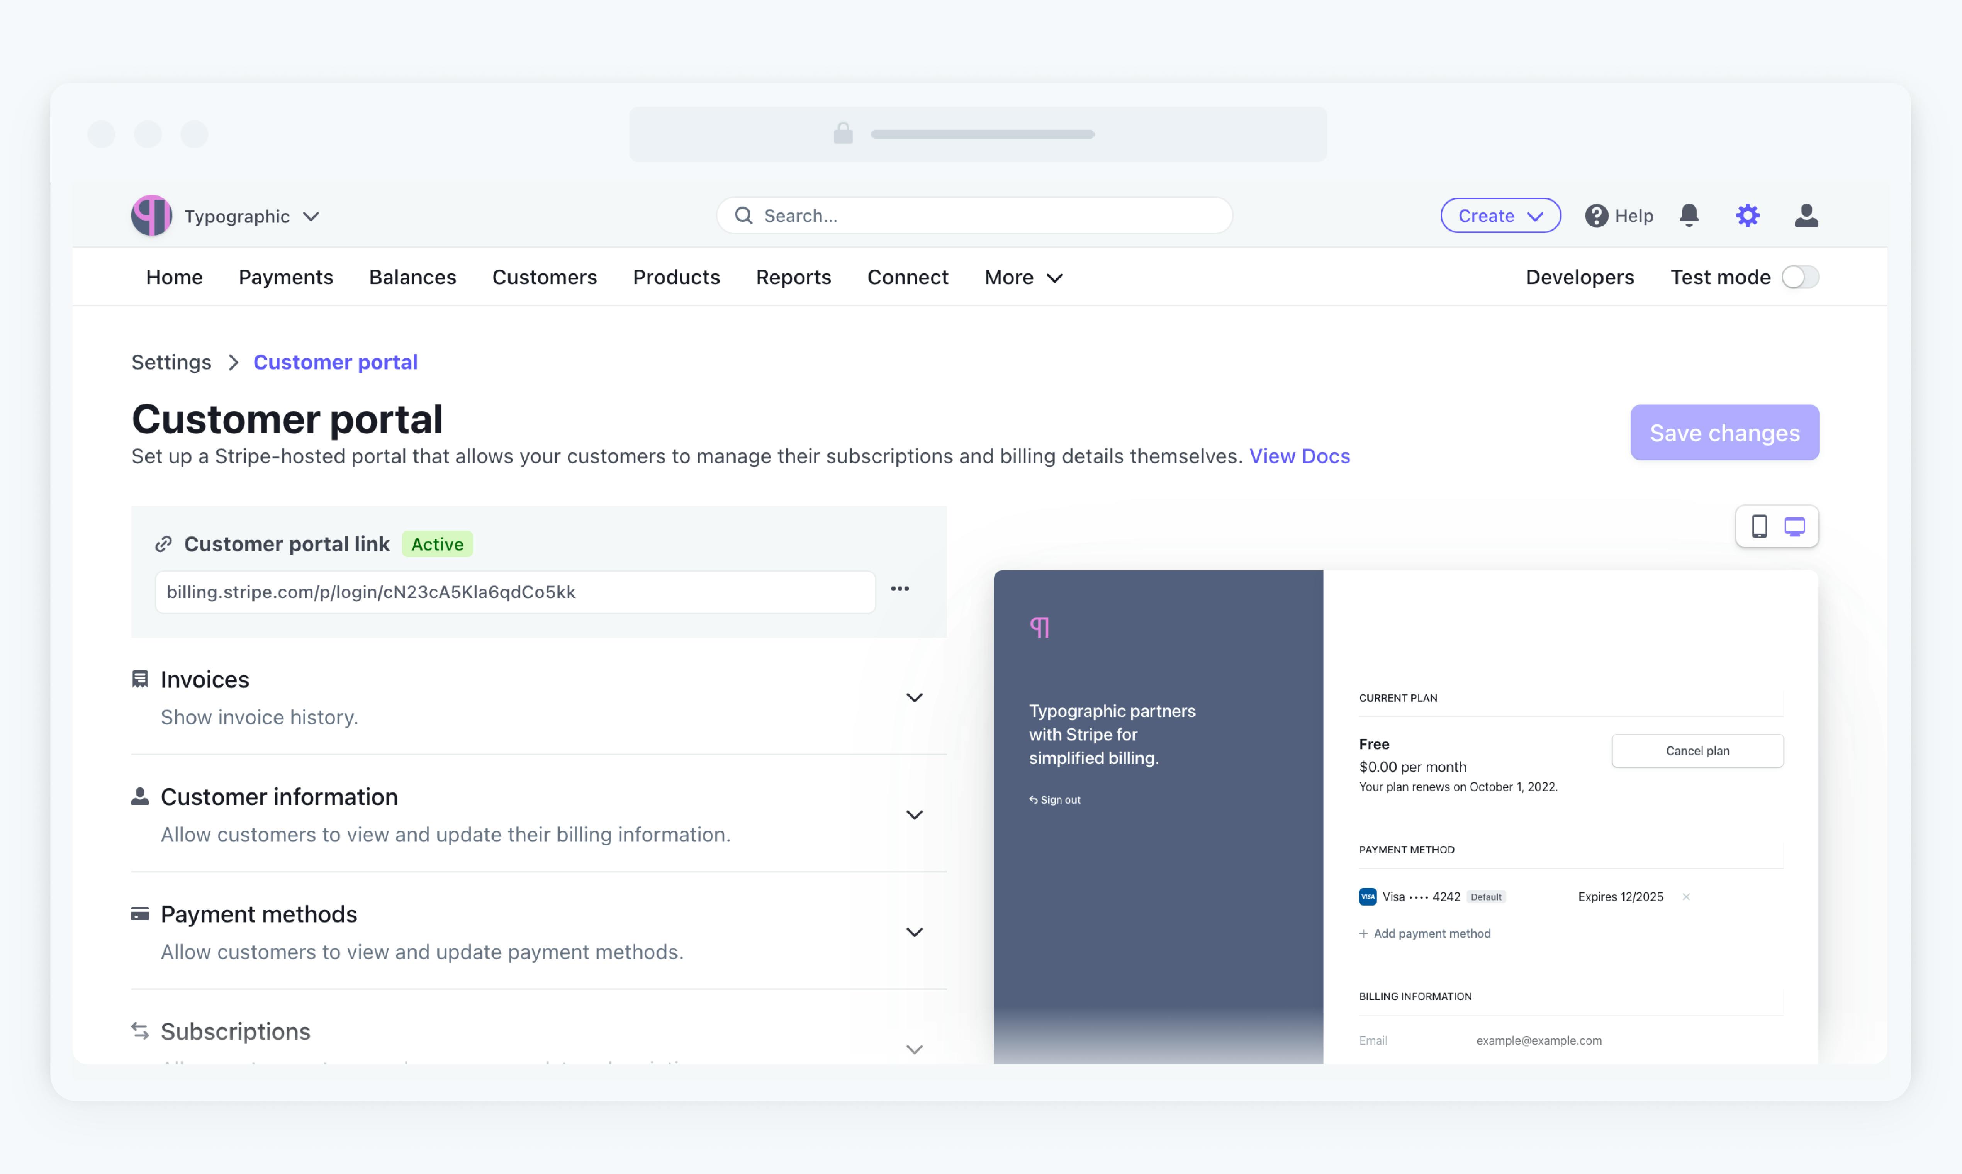Click Add payment method in preview
This screenshot has height=1174, width=1962.
(1425, 933)
